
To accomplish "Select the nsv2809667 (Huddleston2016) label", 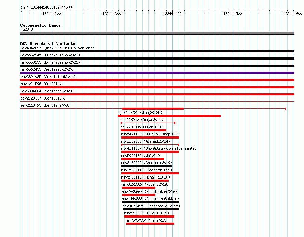I will (149, 192).
